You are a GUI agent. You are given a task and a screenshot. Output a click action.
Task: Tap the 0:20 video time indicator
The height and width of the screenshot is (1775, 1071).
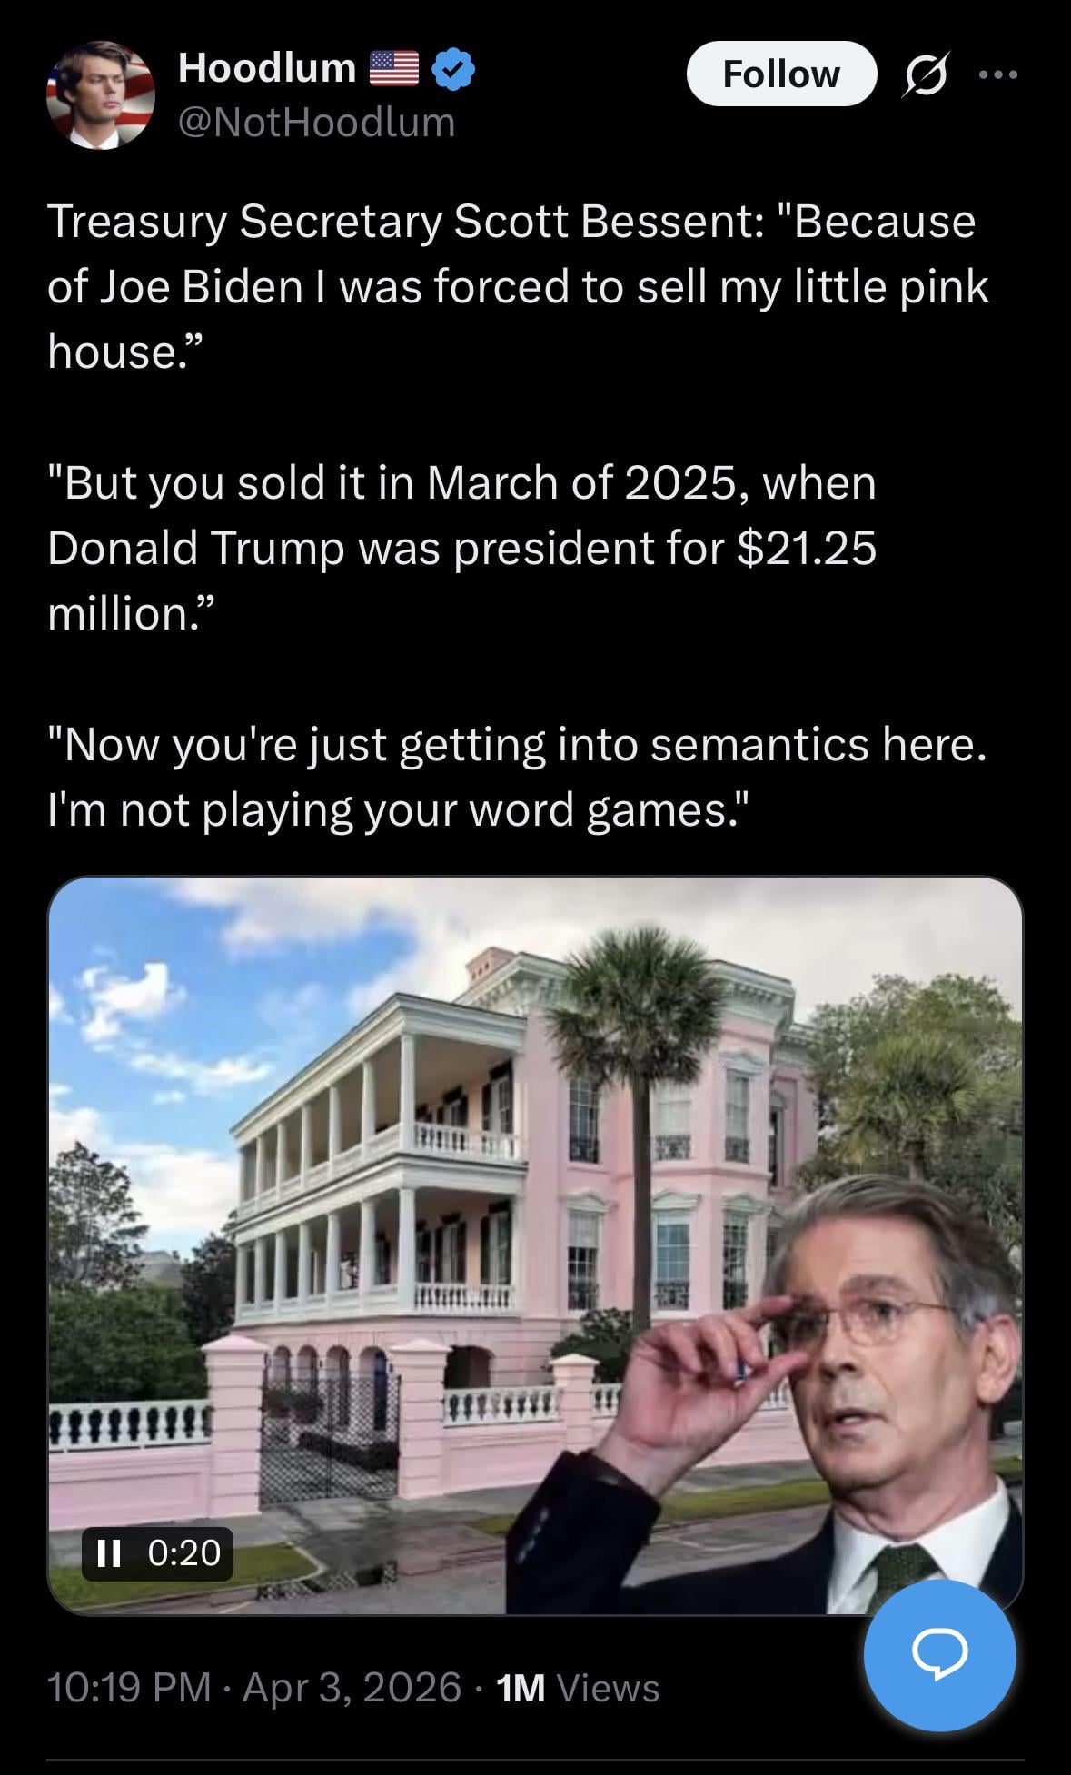(184, 1553)
